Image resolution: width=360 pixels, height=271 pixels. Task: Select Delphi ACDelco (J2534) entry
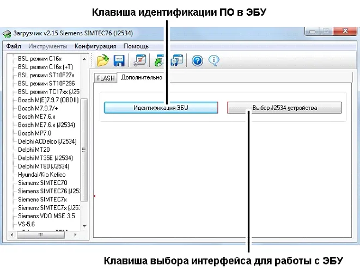coord(47,141)
